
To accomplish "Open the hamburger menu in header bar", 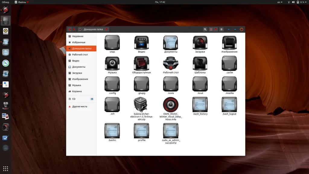I will [221, 29].
